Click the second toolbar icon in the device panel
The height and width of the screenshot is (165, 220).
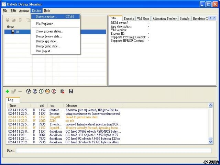(14, 20)
